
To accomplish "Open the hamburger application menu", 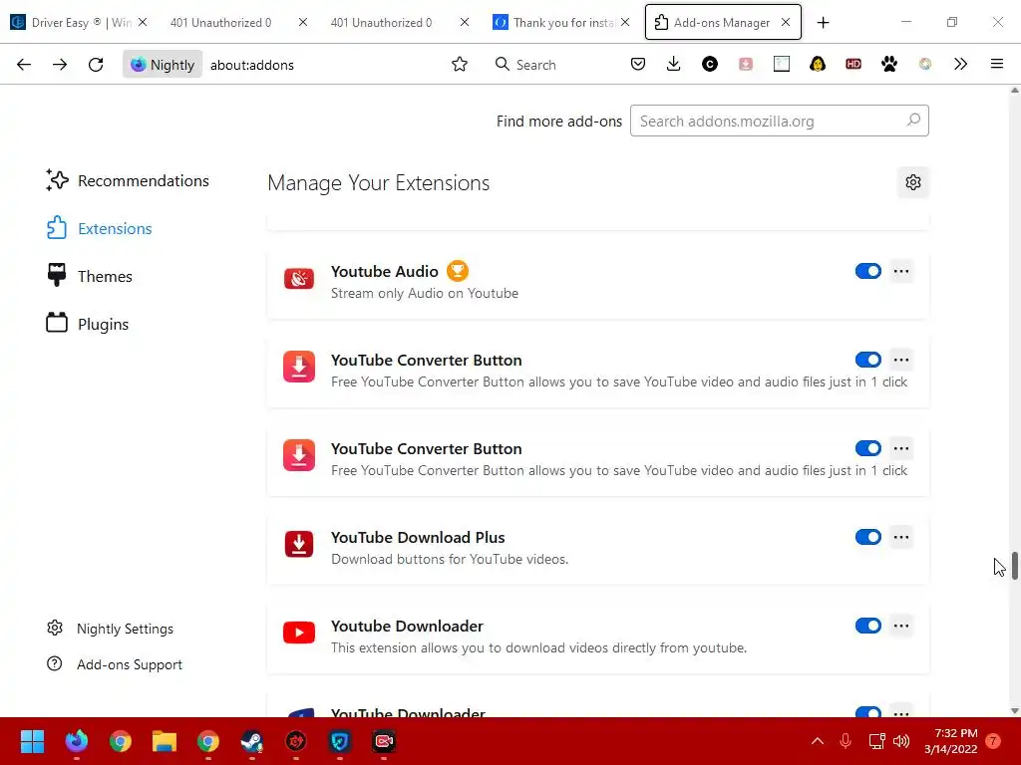I will 997,64.
